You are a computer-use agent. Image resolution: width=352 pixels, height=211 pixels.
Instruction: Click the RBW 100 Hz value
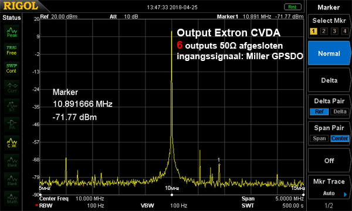95,205
